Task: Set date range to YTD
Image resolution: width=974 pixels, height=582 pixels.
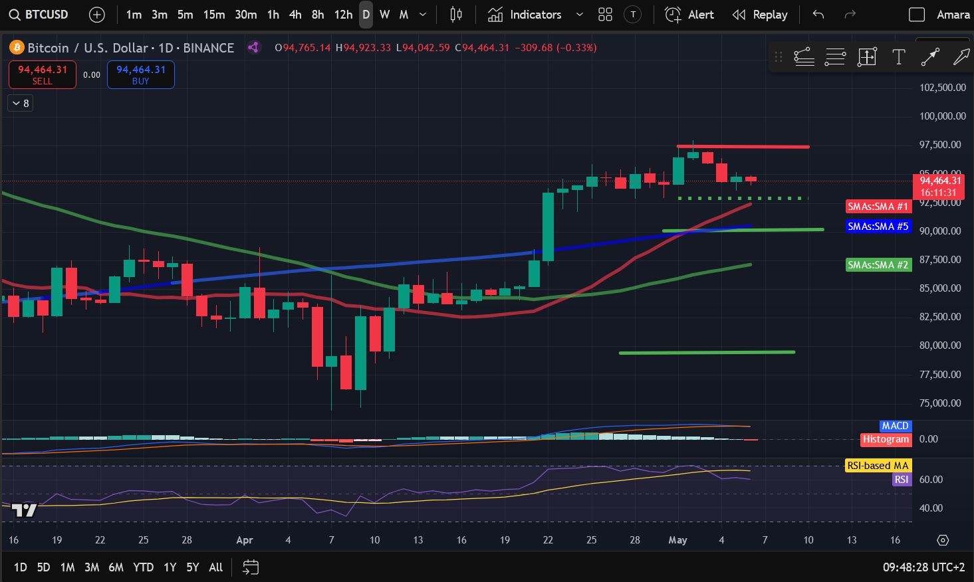Action: 143,567
